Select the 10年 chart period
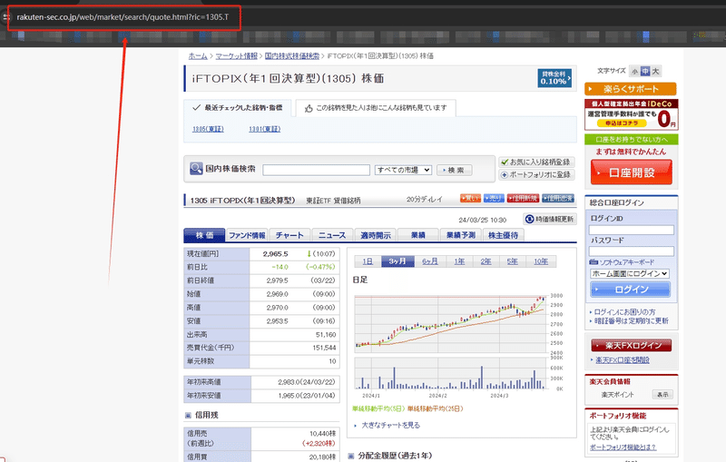This screenshot has height=462, width=726. [x=541, y=261]
